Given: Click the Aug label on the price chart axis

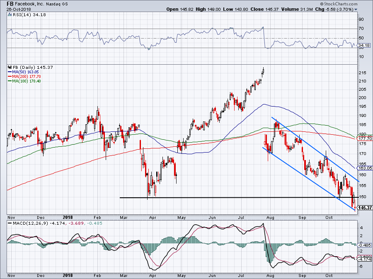Looking at the screenshot, I should tap(271, 218).
